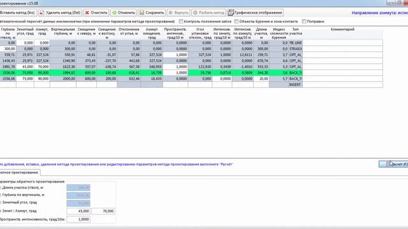Click north offset cell 373,45
The image size is (408, 229).
[87, 61]
